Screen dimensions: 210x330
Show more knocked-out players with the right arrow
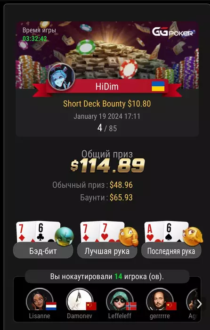199,304
